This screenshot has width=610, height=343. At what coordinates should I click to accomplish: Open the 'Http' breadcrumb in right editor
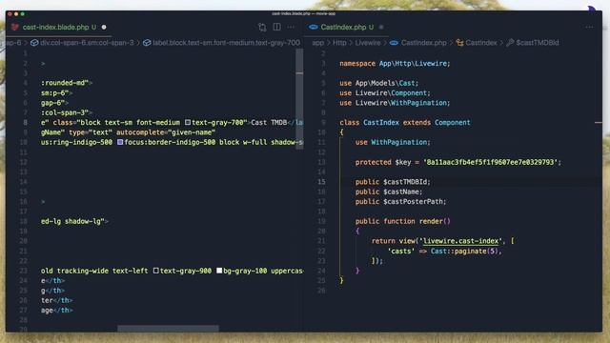[x=339, y=43]
